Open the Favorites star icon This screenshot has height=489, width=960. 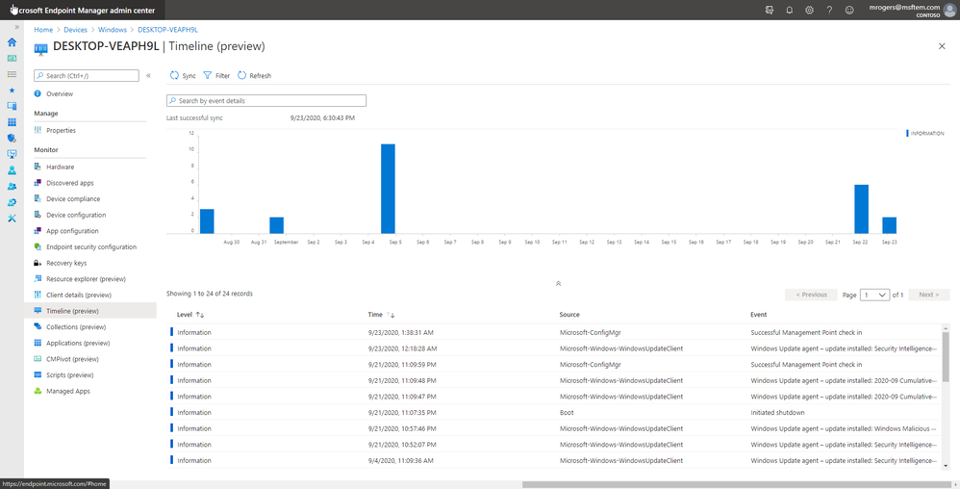click(x=12, y=90)
